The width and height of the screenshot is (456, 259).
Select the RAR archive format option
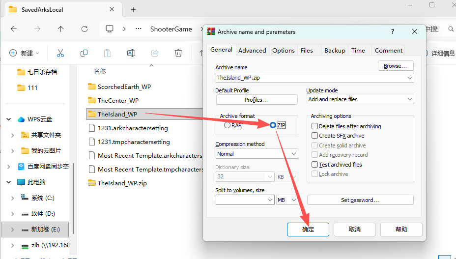click(227, 125)
